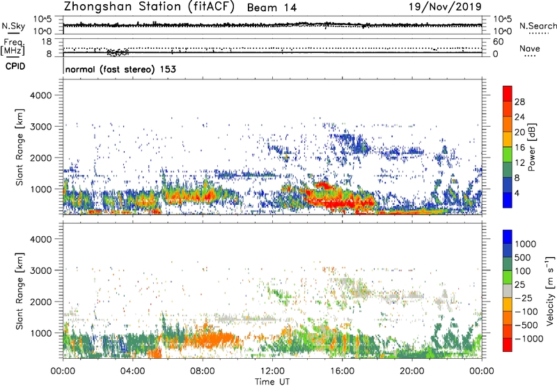Click the orange negative-velocity patch near 08:00

(213, 340)
